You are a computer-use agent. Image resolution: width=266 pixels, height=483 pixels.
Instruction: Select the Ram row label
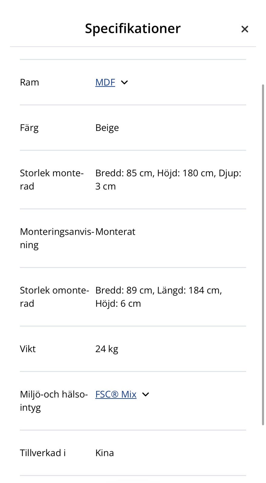click(x=29, y=82)
